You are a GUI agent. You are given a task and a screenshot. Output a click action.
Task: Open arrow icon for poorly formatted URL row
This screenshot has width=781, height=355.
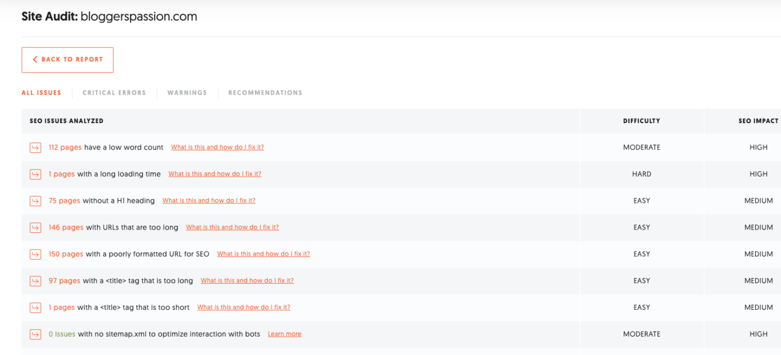click(35, 254)
